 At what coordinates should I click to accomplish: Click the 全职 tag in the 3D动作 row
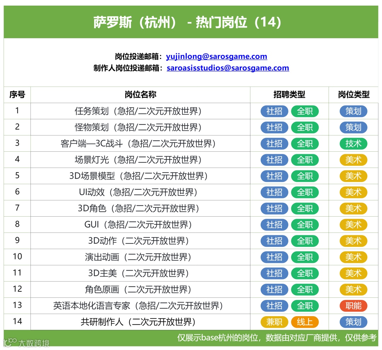coord(305,241)
